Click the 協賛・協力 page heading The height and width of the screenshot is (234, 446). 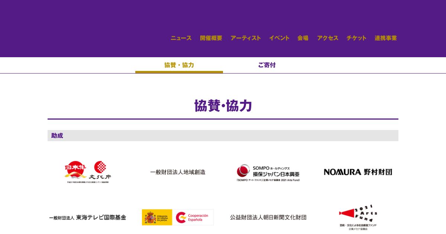pyautogui.click(x=223, y=106)
